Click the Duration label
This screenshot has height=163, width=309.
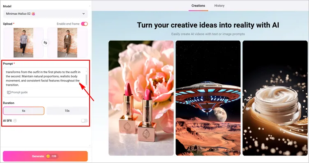pyautogui.click(x=9, y=103)
